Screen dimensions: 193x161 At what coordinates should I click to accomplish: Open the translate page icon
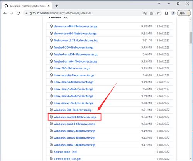(x=145, y=13)
